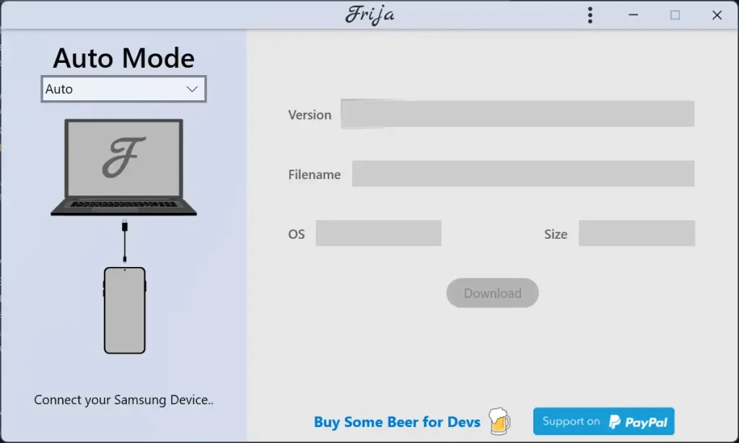Viewport: 739px width, 443px height.
Task: Open the Auto mode dropdown
Action: (123, 89)
